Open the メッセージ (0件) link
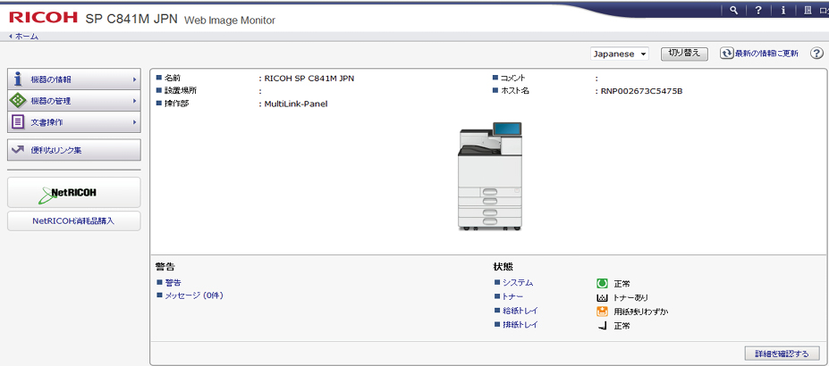Image resolution: width=829 pixels, height=366 pixels. pos(193,295)
